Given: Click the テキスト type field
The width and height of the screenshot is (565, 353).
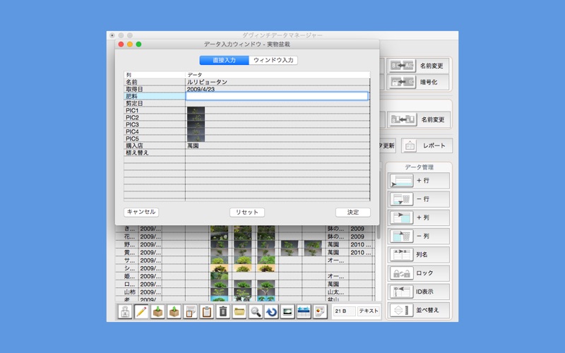Looking at the screenshot, I should point(369,311).
